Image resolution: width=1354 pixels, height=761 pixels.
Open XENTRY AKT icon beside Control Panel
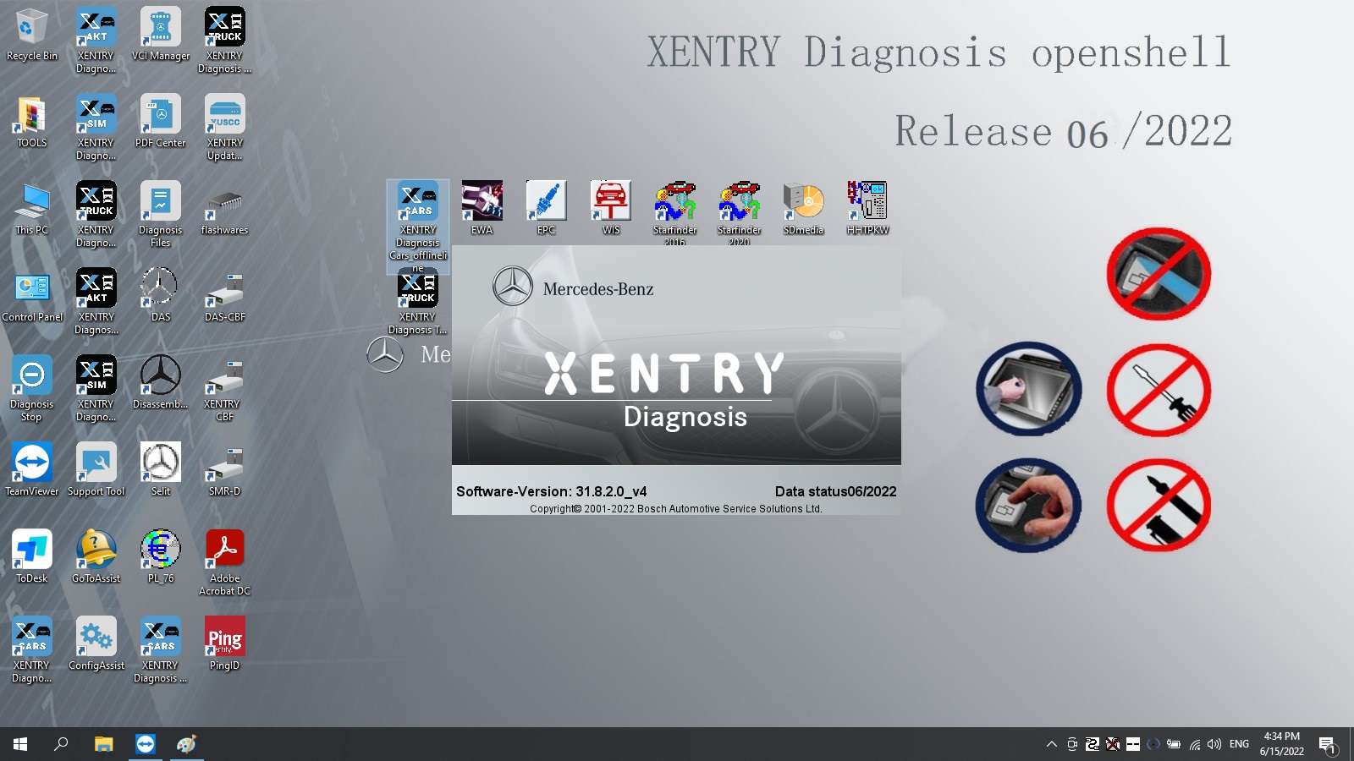click(96, 302)
